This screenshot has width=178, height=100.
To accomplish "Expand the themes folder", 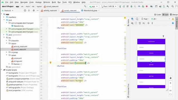I will pyautogui.click(x=9, y=64).
